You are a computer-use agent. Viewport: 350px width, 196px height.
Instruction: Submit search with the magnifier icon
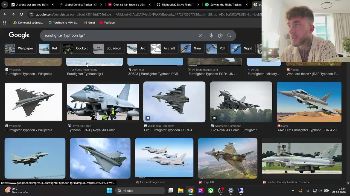(x=229, y=36)
